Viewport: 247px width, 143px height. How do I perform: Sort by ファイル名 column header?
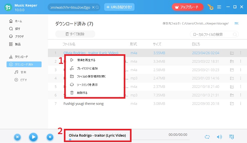point(69,44)
